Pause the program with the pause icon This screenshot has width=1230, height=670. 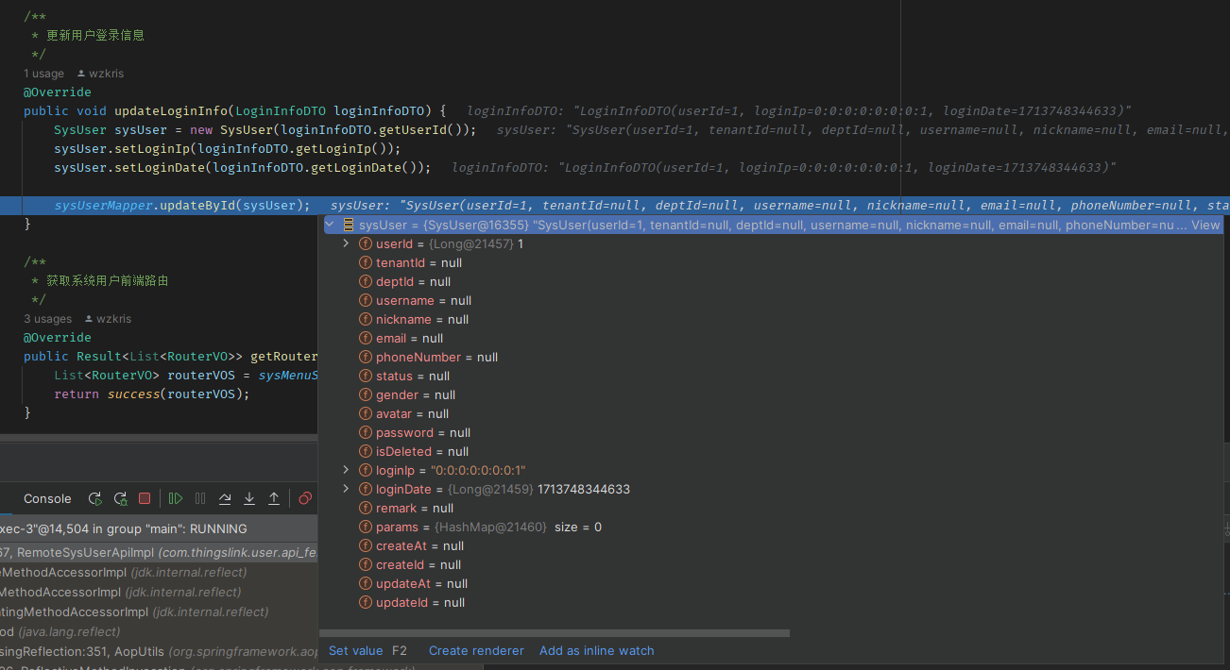(x=200, y=498)
